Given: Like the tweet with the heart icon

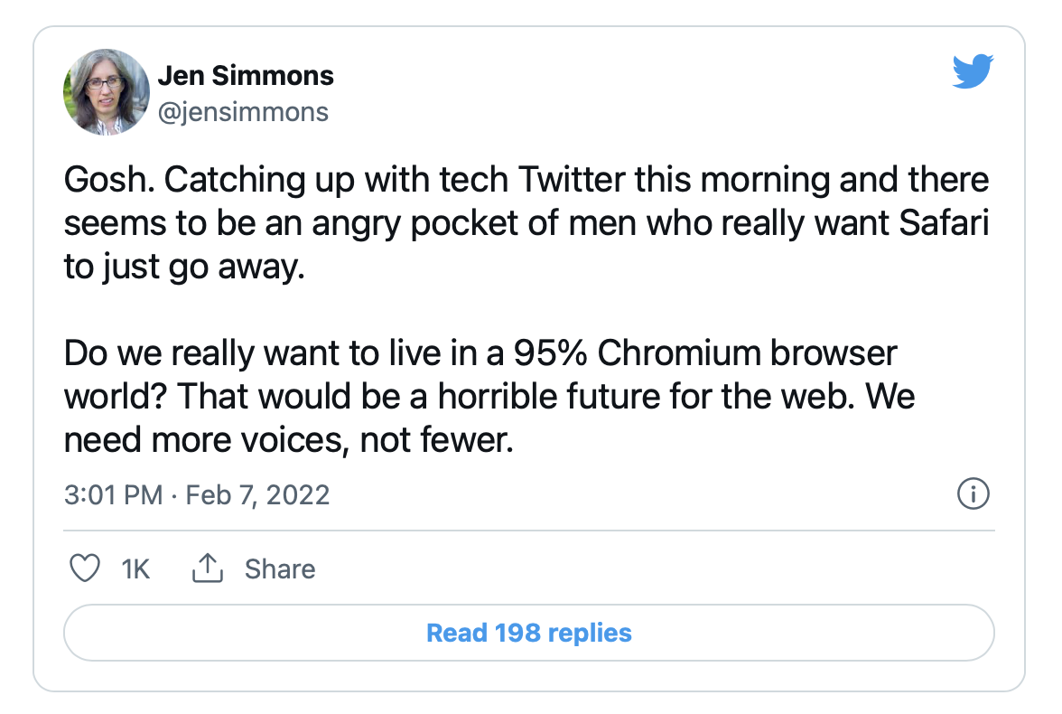Looking at the screenshot, I should 84,568.
